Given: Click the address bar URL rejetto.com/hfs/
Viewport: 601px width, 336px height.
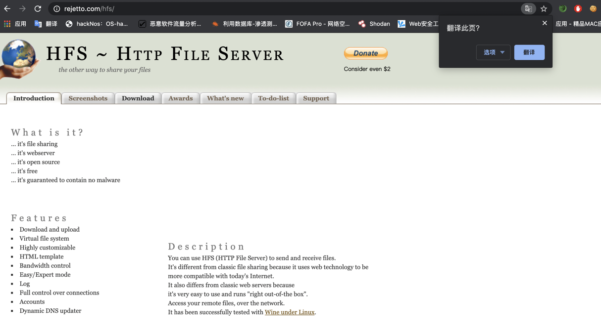Looking at the screenshot, I should (x=89, y=9).
